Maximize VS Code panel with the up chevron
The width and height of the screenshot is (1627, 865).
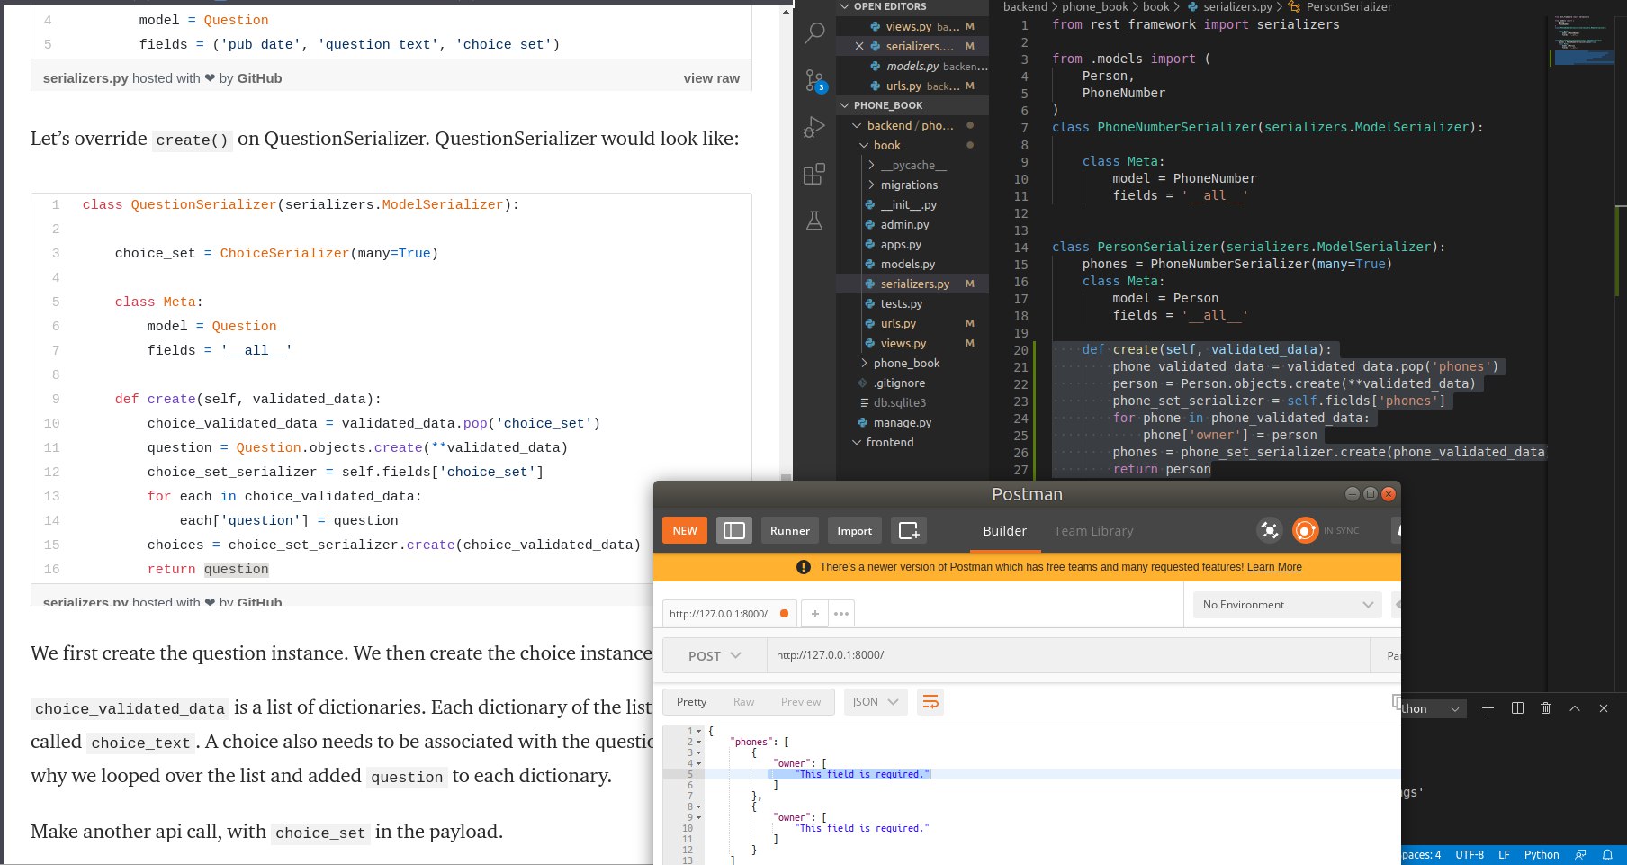point(1575,708)
